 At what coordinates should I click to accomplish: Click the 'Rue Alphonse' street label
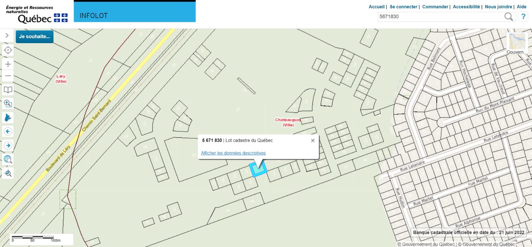(468, 222)
